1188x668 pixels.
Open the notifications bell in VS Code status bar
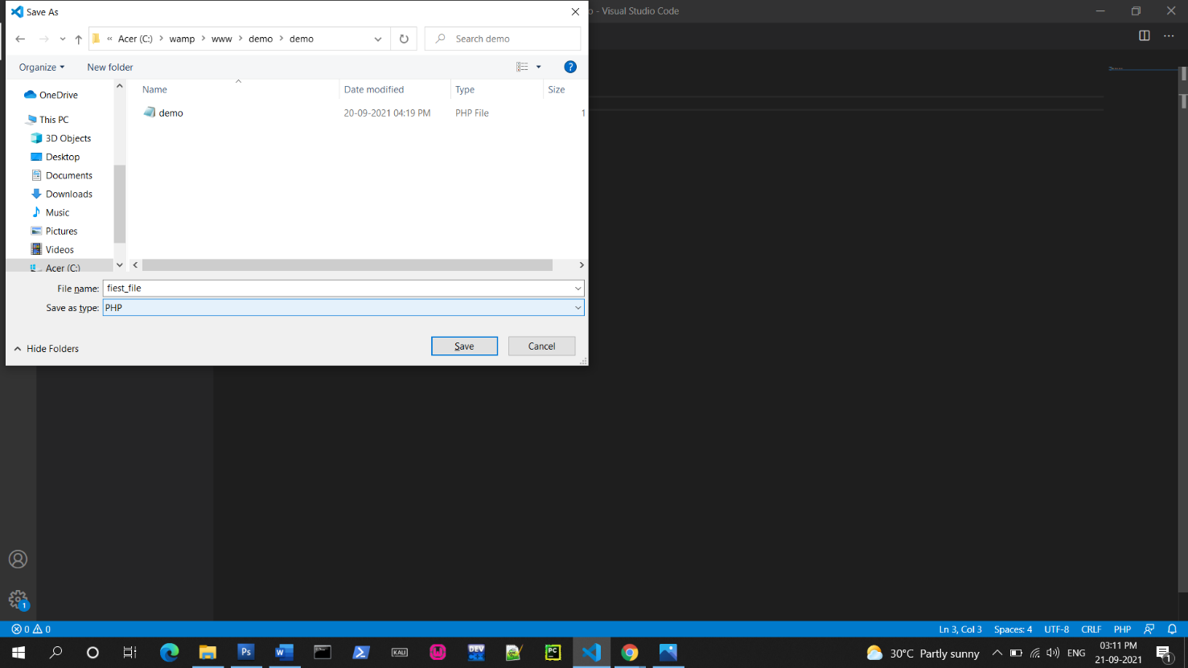[1172, 629]
